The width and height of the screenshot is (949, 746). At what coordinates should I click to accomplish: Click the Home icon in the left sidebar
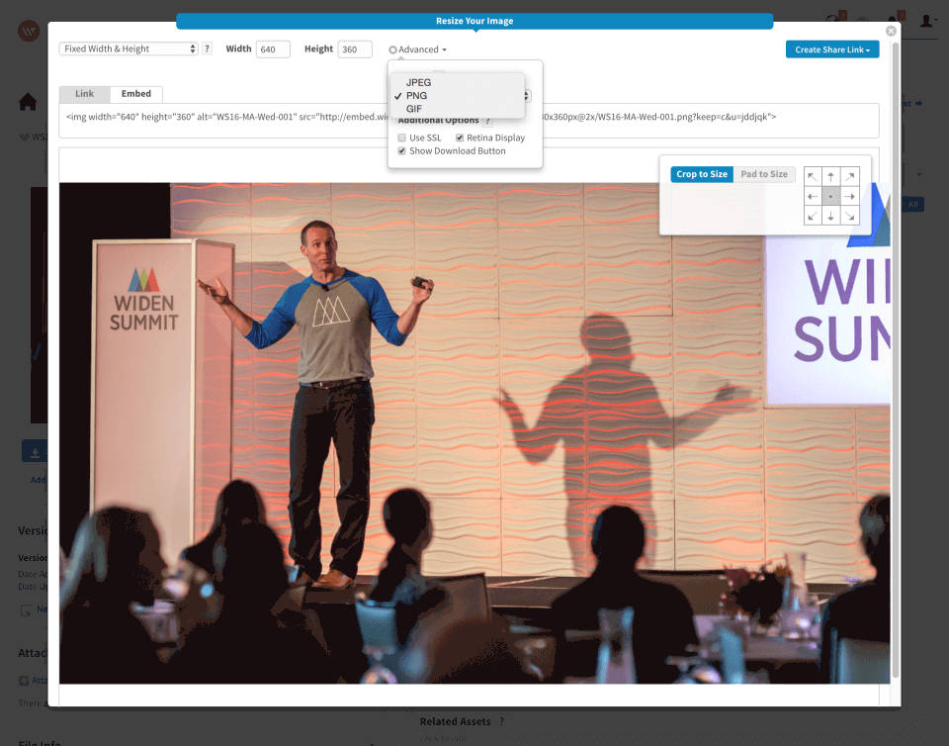click(x=28, y=100)
